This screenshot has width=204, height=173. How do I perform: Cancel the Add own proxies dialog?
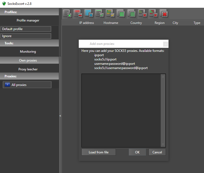pyautogui.click(x=157, y=152)
